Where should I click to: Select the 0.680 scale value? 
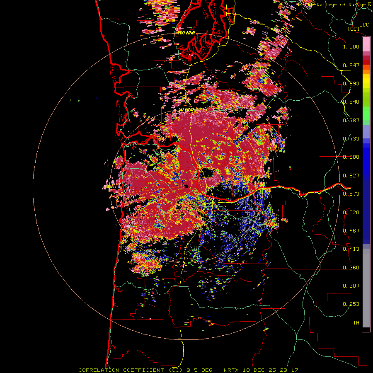point(351,157)
